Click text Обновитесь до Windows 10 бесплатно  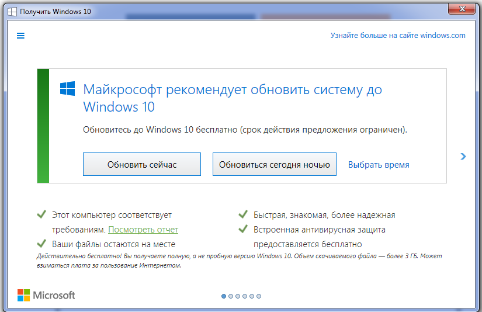click(x=245, y=130)
